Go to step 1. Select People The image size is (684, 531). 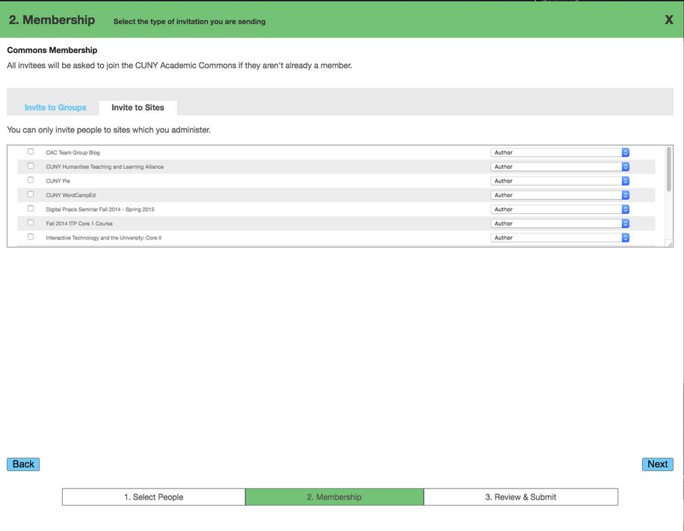point(153,497)
